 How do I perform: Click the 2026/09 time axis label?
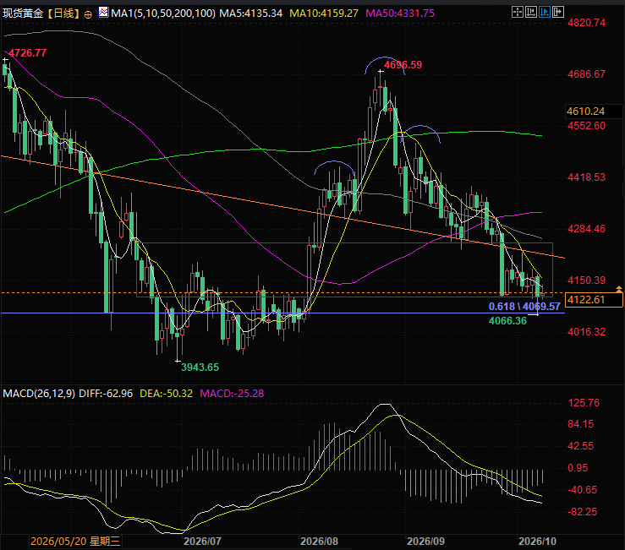point(425,542)
